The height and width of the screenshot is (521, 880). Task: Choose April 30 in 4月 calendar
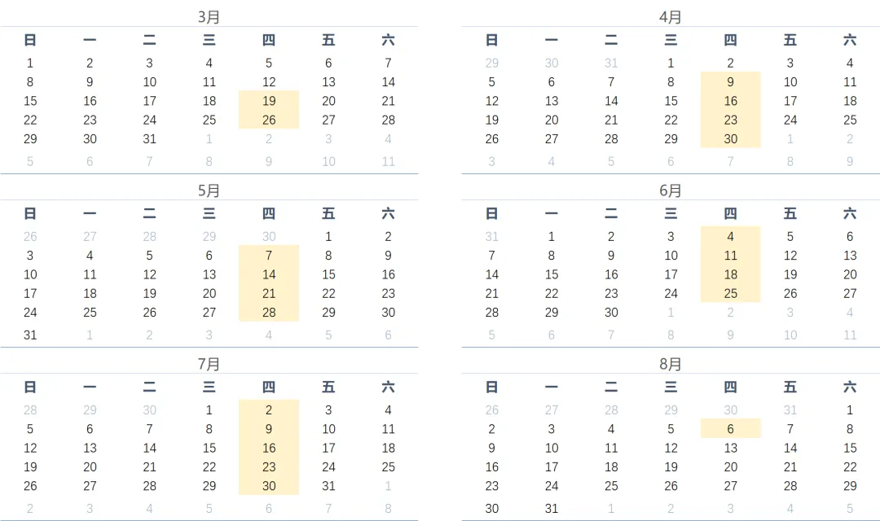730,139
